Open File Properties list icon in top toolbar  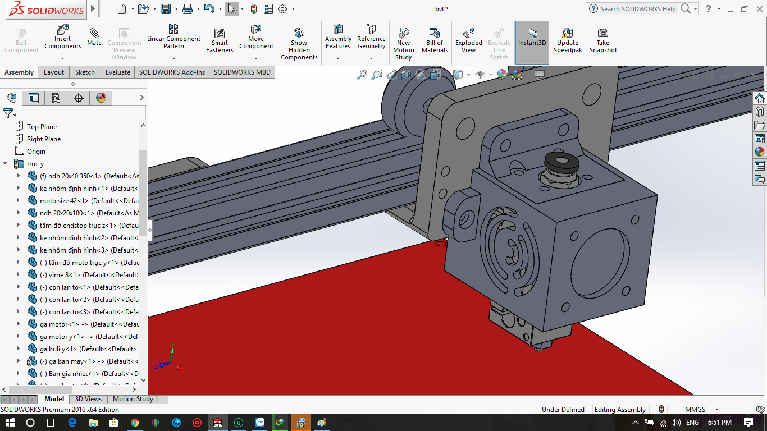pos(268,9)
